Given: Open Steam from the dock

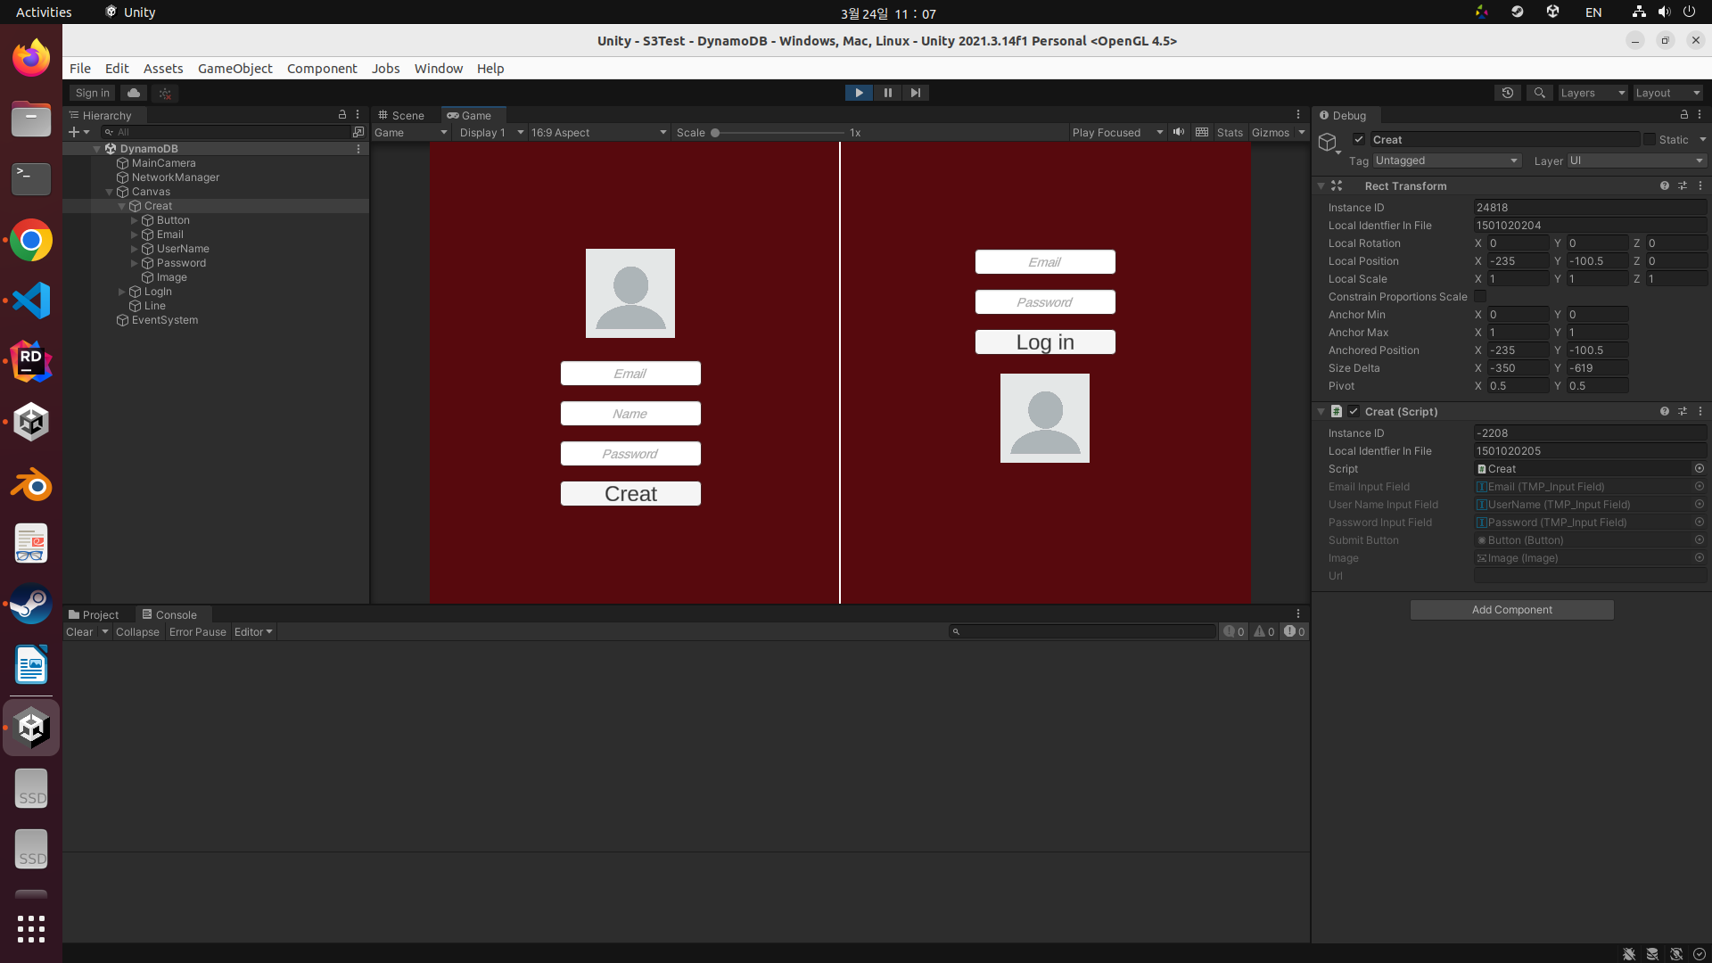Looking at the screenshot, I should [x=31, y=605].
